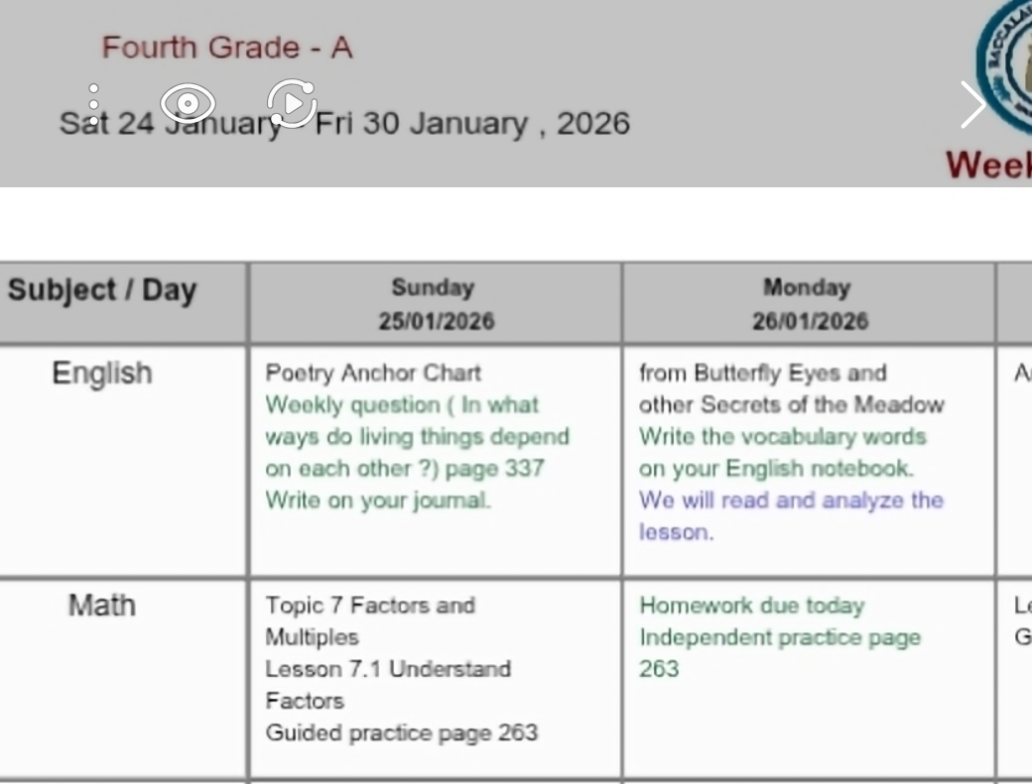Click the school logo emblem
This screenshot has height=784, width=1032.
(1007, 59)
